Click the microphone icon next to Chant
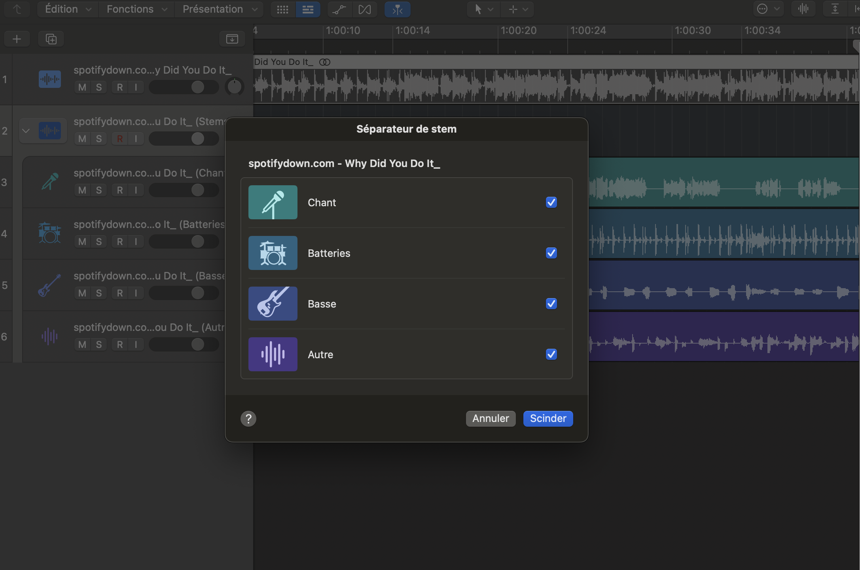The width and height of the screenshot is (860, 570). coord(273,202)
